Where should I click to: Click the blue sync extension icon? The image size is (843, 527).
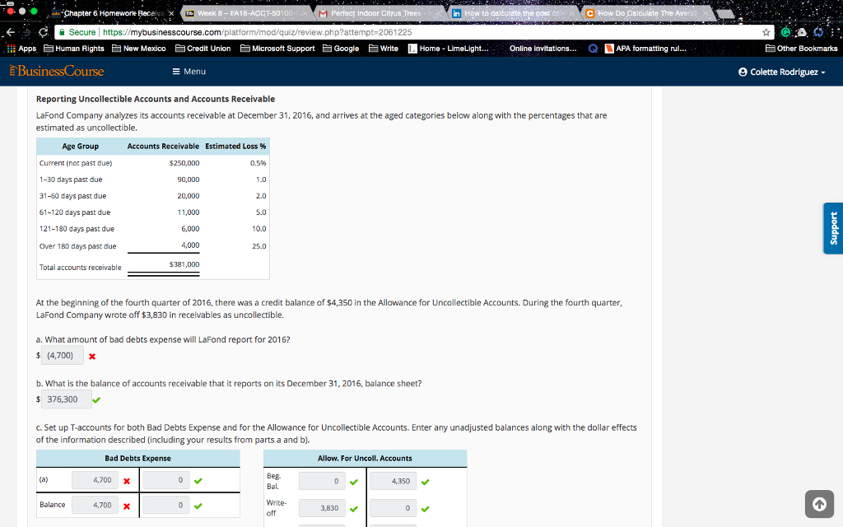click(817, 34)
